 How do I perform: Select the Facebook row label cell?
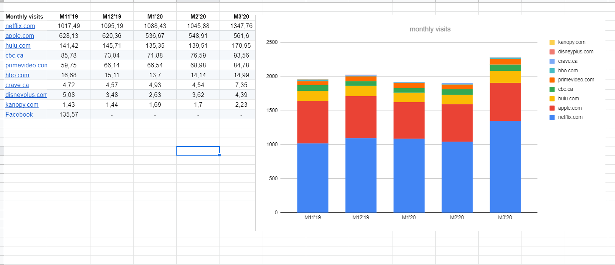[25, 114]
